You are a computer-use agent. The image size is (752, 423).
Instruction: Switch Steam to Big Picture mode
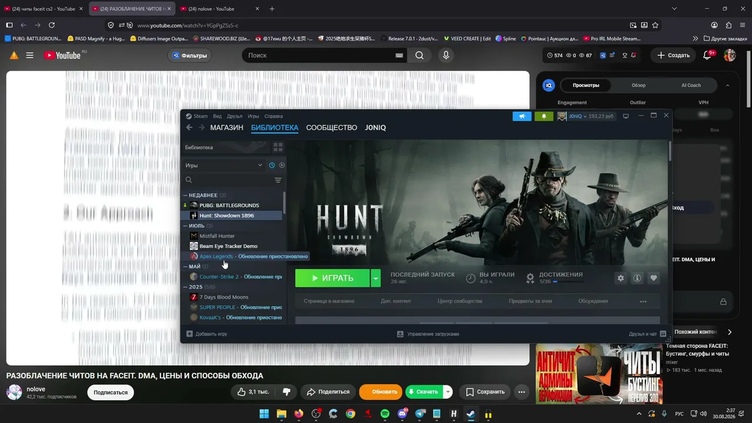[x=626, y=116]
